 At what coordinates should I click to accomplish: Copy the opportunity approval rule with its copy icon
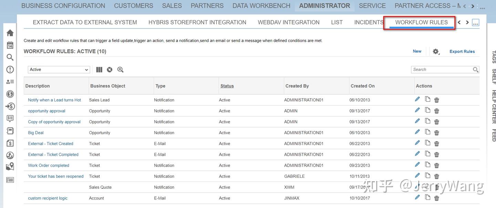tap(427, 110)
